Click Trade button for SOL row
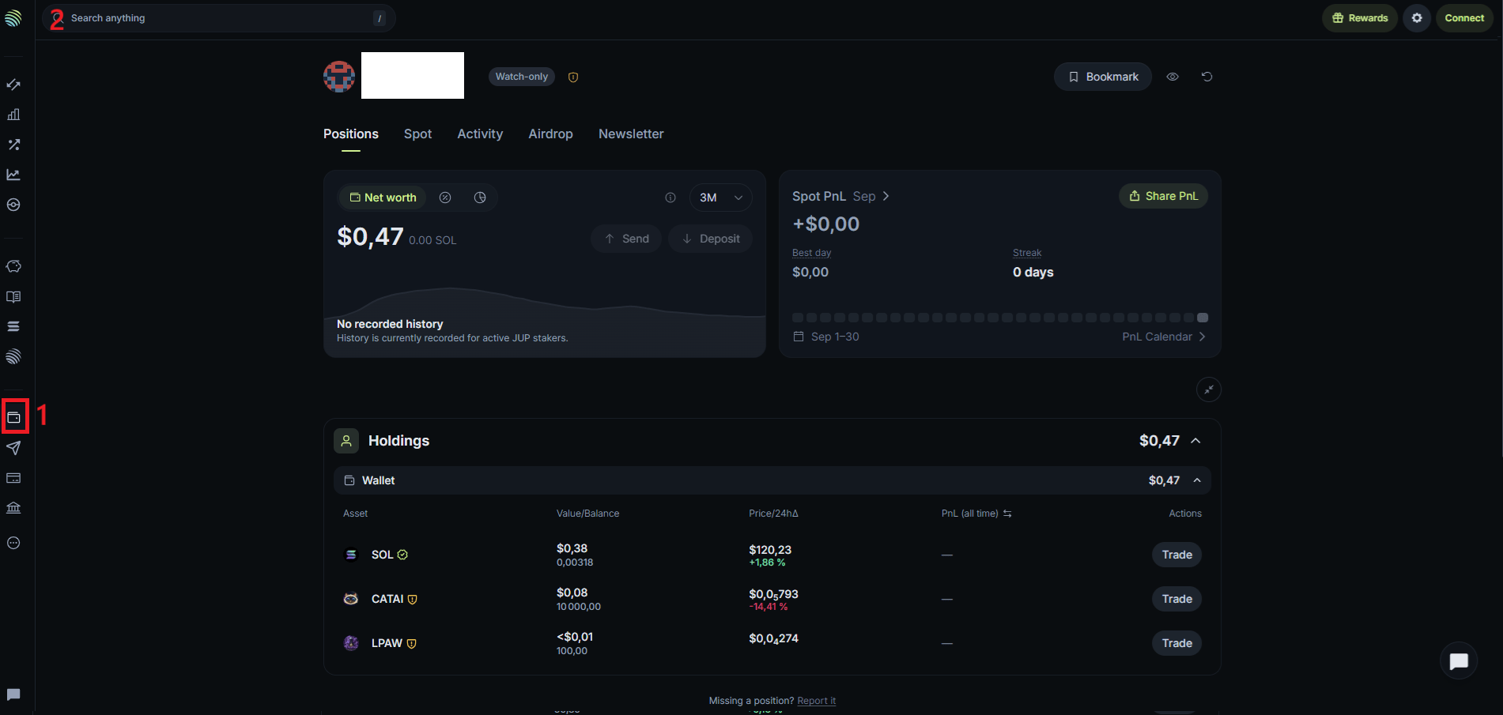This screenshot has width=1503, height=715. point(1176,555)
